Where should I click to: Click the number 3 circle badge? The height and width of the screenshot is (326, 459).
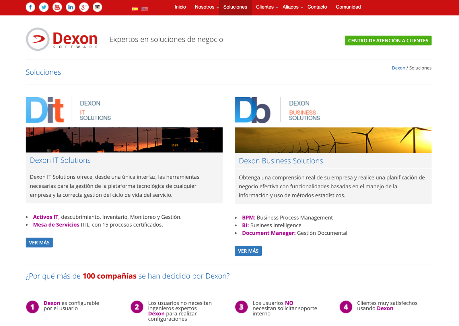tap(241, 307)
